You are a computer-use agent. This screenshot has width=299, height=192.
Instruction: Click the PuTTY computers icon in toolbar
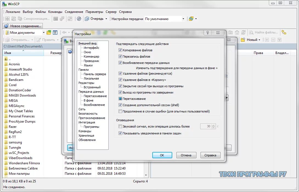tap(62, 19)
